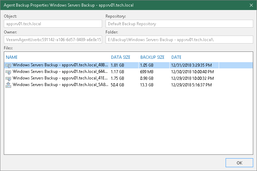Click the OK button
Image resolution: width=257 pixels, height=171 pixels.
coord(239,163)
